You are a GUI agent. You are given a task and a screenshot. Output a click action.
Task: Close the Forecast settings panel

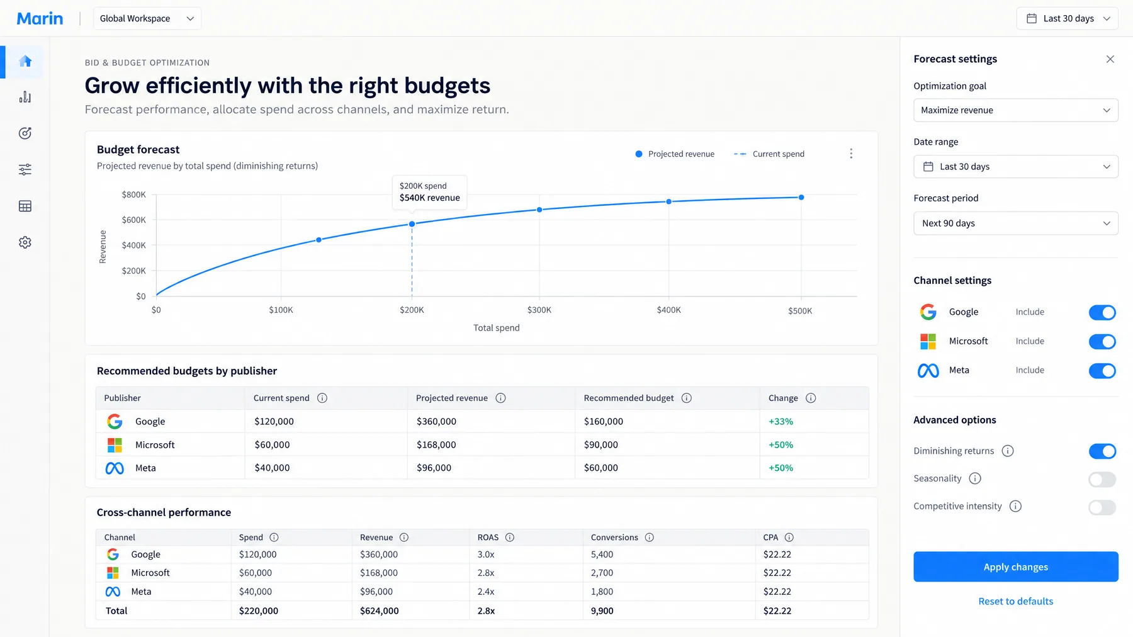click(1110, 59)
